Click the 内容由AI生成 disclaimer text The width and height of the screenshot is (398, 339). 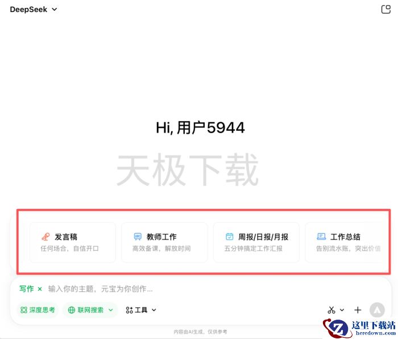(200, 332)
